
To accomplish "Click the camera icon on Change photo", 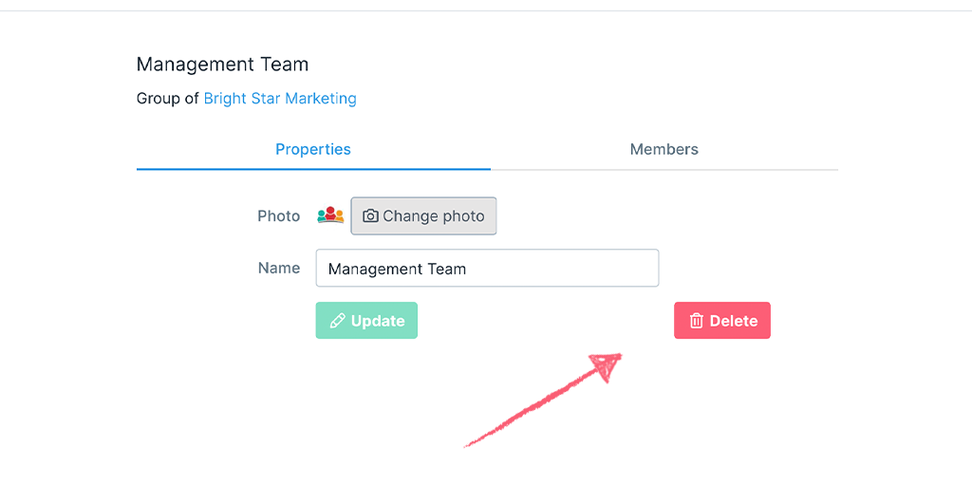I will [x=370, y=215].
